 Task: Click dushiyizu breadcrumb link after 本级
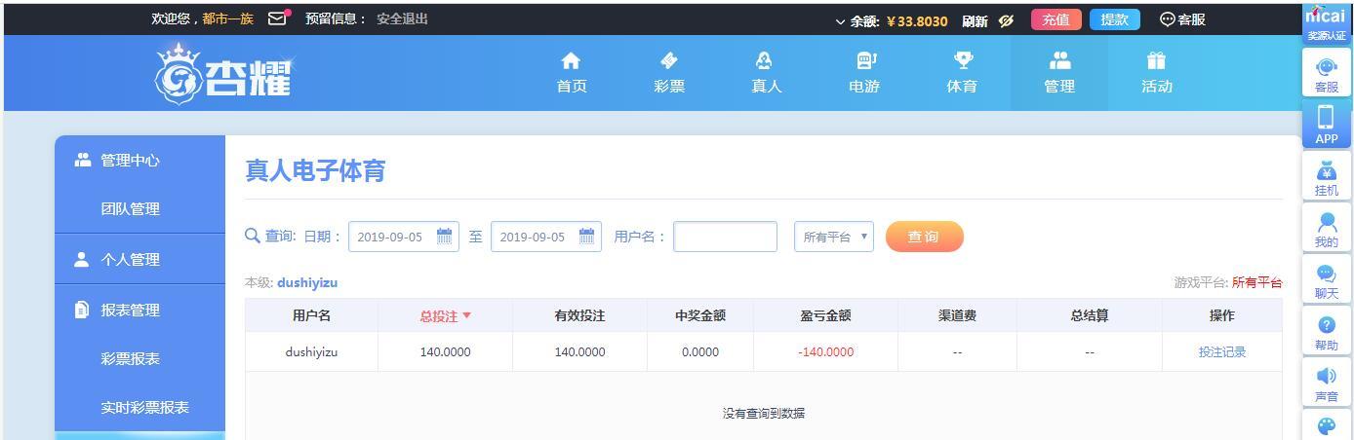click(x=307, y=283)
